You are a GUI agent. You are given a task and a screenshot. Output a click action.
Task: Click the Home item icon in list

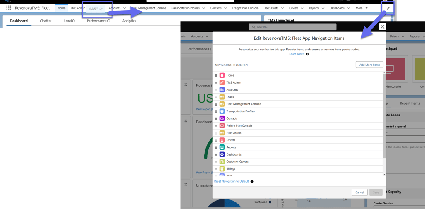point(222,75)
